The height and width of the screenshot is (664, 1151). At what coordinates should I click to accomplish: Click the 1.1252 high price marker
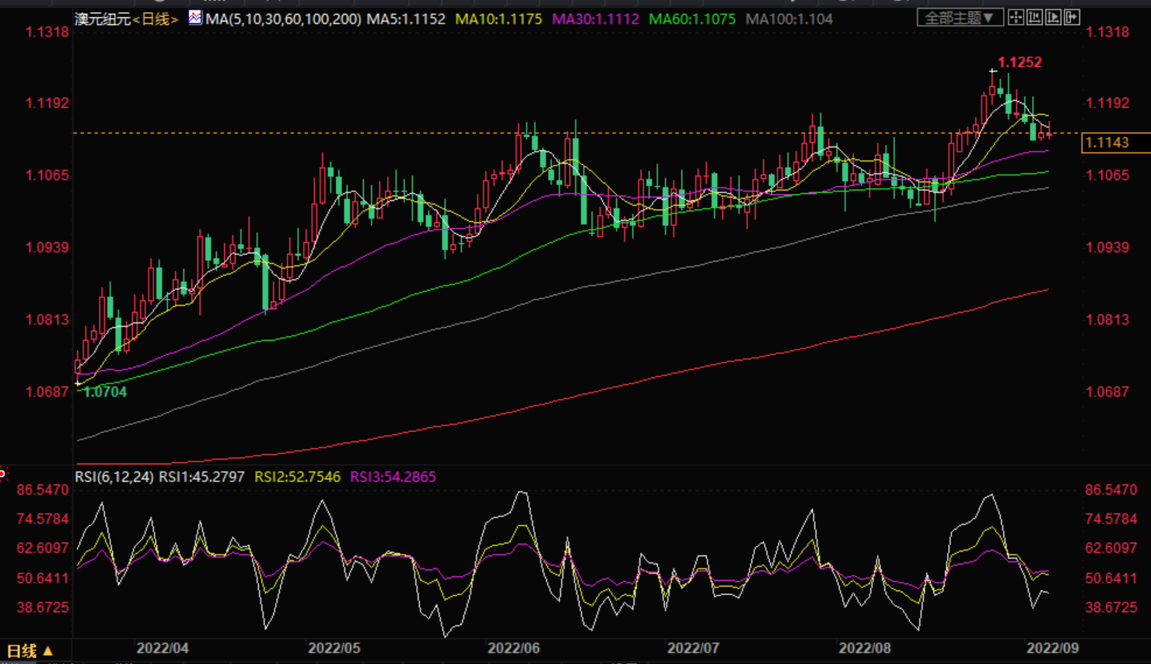tap(1019, 62)
